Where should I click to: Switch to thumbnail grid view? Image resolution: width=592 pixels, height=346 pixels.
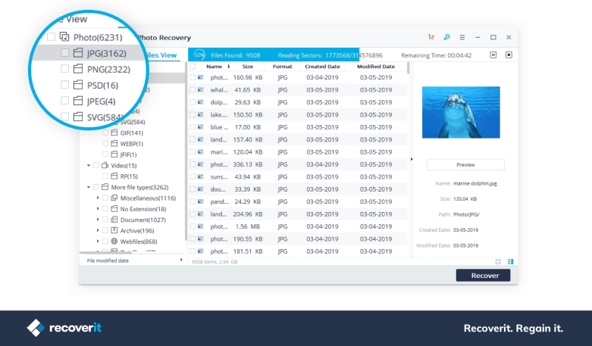(x=497, y=261)
